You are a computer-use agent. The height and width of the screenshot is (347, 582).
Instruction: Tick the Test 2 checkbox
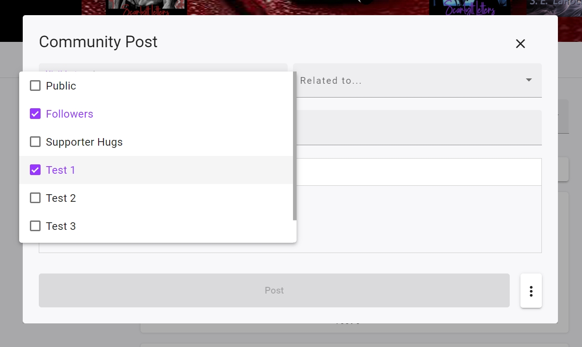pos(35,198)
